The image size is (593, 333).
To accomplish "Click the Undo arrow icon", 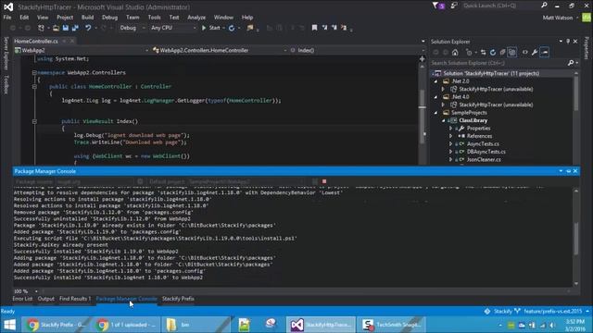I will (88, 28).
